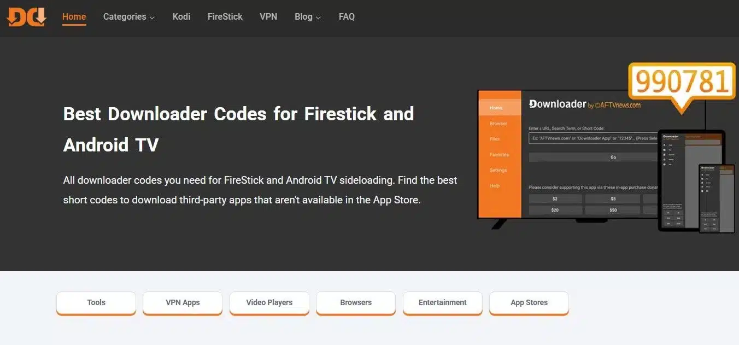Viewport: 739px width, 345px height.
Task: Click the URL input field in Downloader image
Action: point(593,138)
